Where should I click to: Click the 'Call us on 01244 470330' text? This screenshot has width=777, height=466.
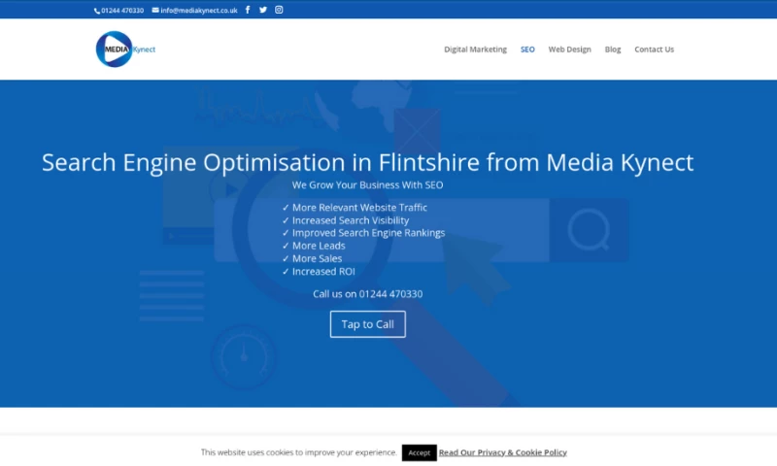pyautogui.click(x=367, y=294)
